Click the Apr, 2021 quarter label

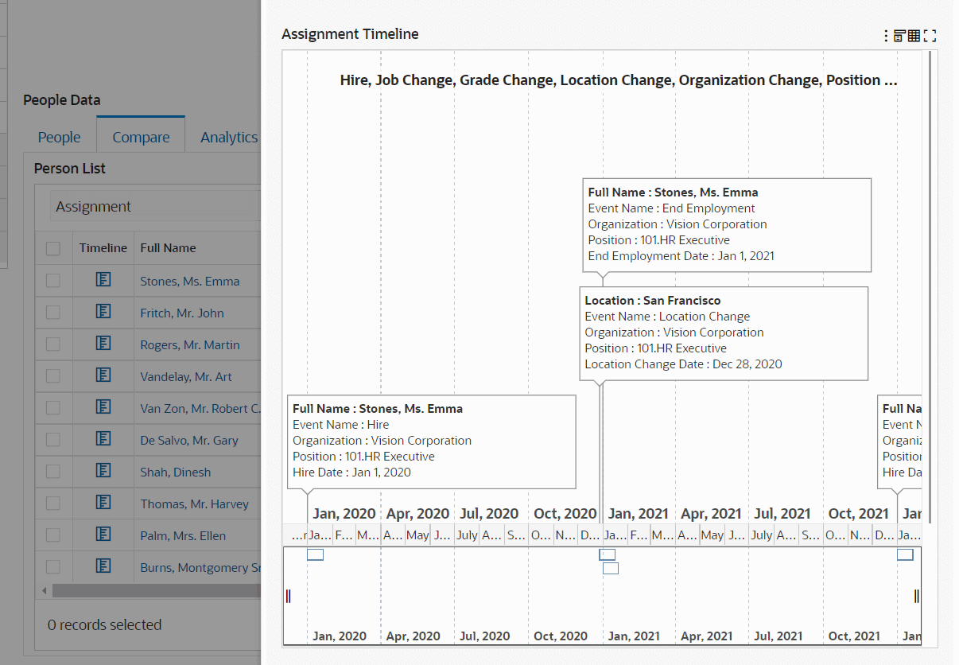point(711,514)
